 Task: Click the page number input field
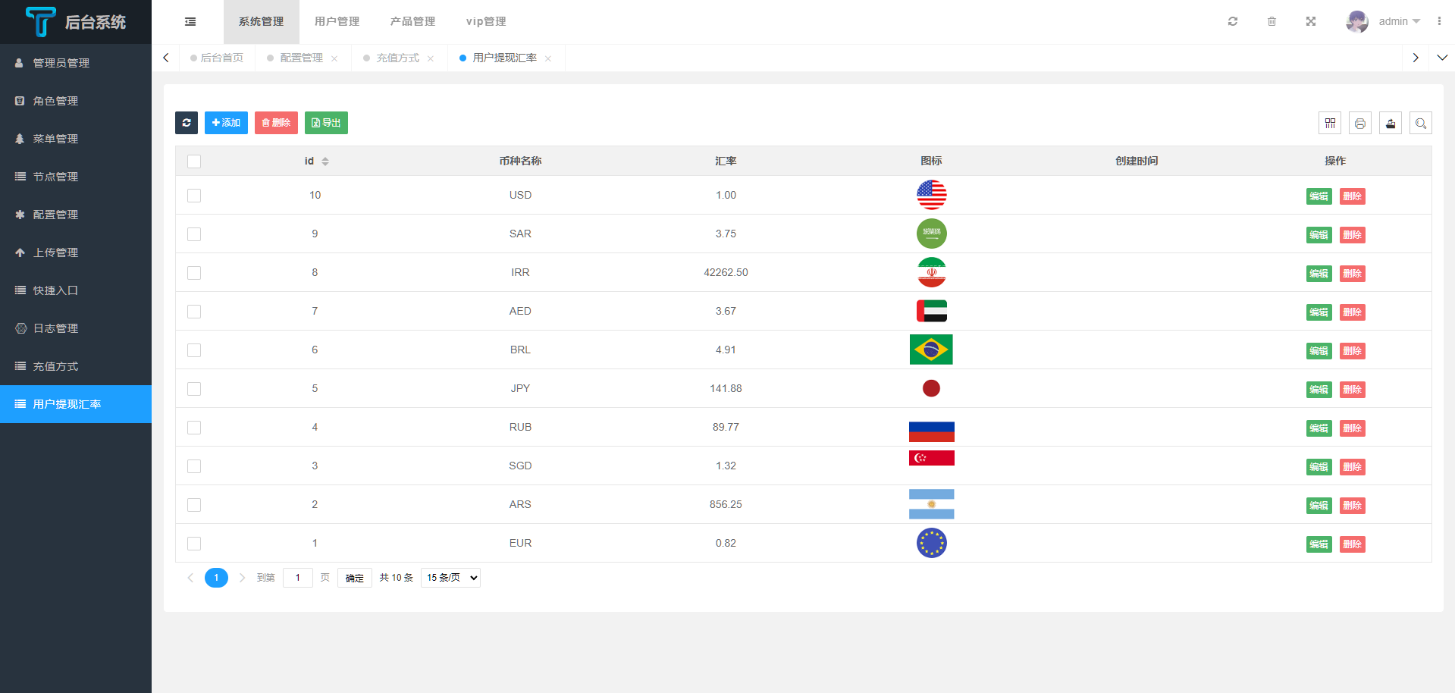pos(298,578)
